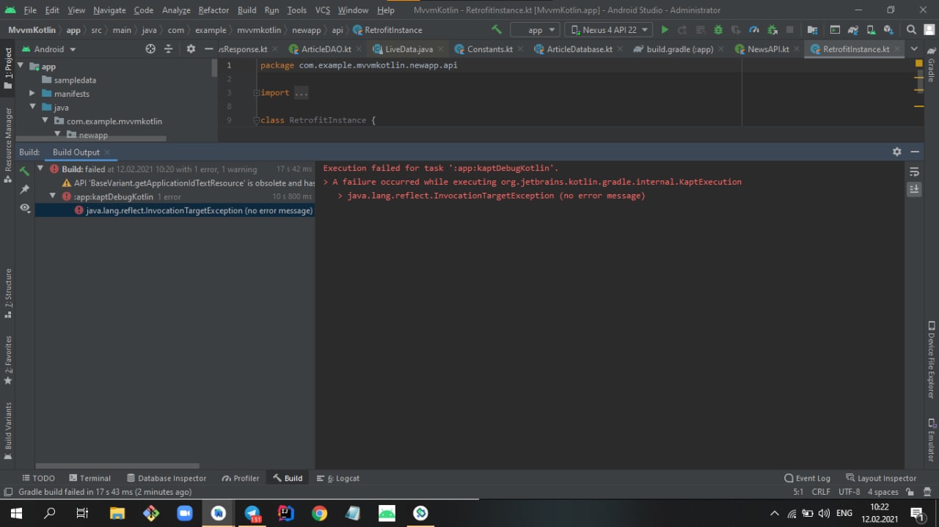Open Google Chrome from the taskbar
The image size is (939, 527).
[x=319, y=513]
